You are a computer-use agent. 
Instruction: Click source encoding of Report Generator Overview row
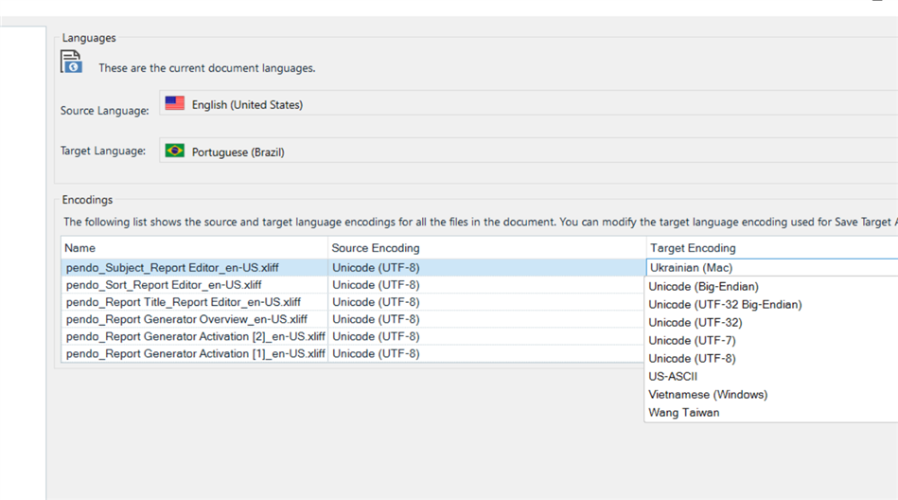point(486,319)
